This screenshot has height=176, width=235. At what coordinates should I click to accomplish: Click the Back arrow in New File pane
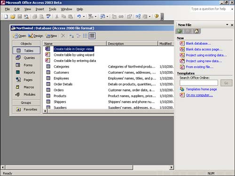(x=180, y=31)
